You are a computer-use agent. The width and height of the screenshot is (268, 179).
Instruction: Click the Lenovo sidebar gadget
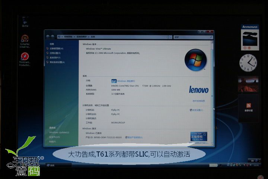(x=250, y=38)
